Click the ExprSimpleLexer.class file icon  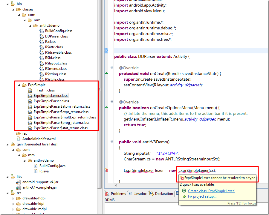(30, 96)
